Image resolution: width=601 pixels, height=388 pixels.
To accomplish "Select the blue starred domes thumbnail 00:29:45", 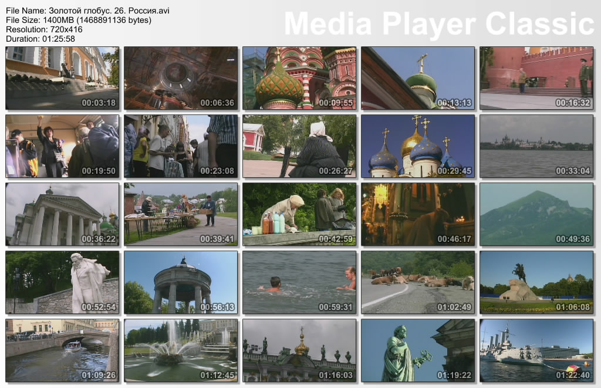I will pos(418,146).
